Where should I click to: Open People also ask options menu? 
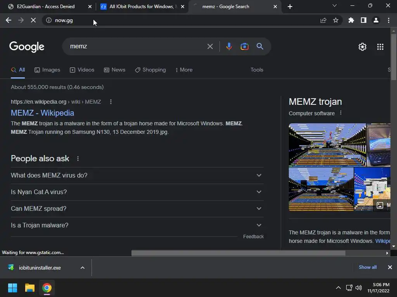78,159
